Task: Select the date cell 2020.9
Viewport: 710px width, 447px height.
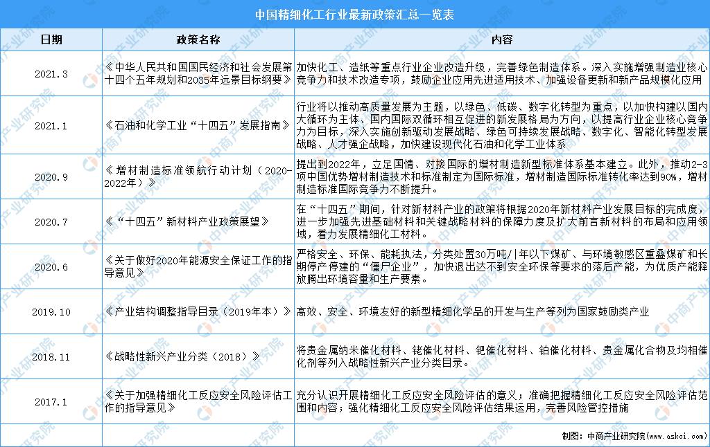Action: [x=50, y=176]
